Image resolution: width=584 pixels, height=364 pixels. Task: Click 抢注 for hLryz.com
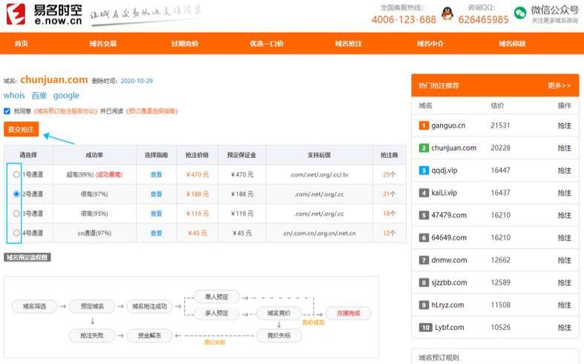564,305
